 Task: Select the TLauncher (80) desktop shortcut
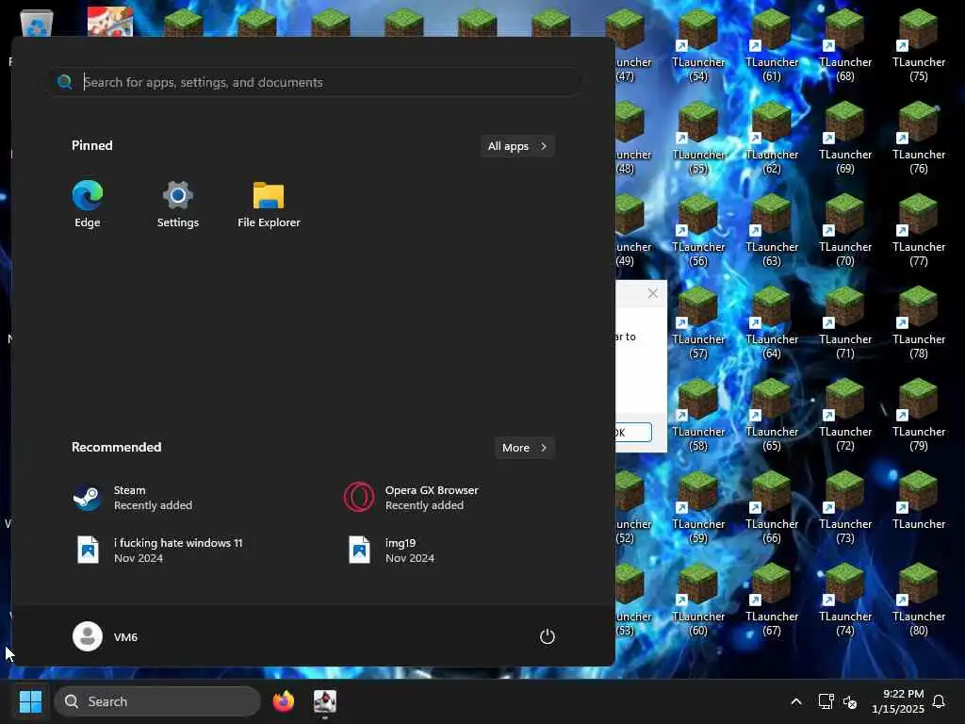(x=918, y=599)
